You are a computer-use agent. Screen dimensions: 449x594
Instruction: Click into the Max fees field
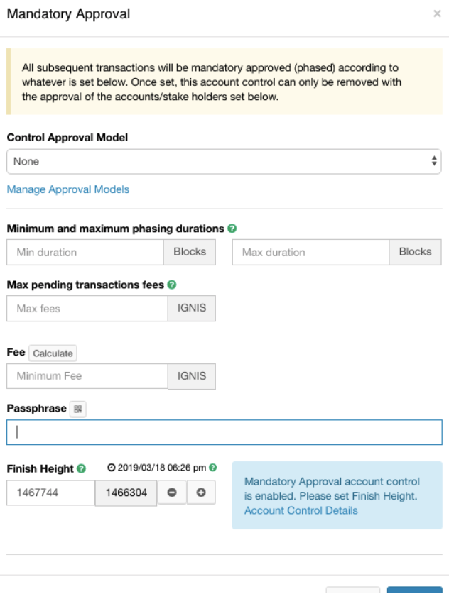pyautogui.click(x=87, y=309)
